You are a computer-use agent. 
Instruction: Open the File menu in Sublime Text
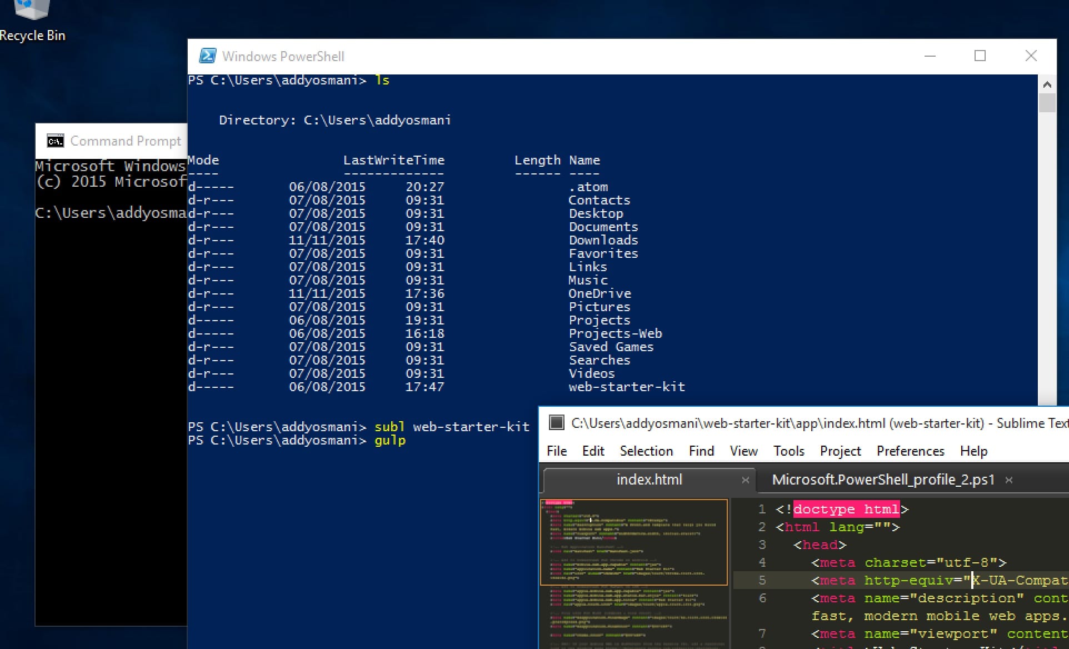[x=556, y=451]
